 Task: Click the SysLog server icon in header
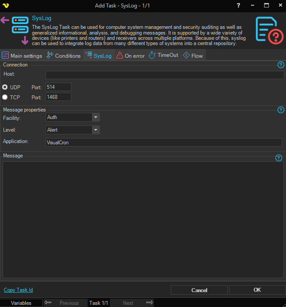tap(20, 25)
